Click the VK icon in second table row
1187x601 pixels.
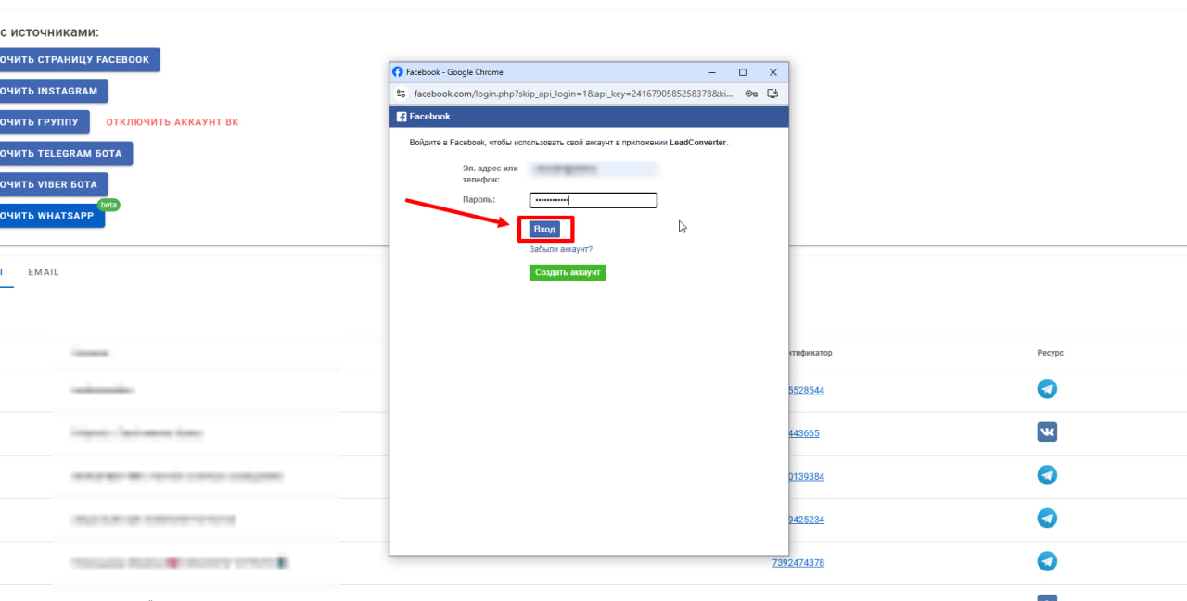1047,432
